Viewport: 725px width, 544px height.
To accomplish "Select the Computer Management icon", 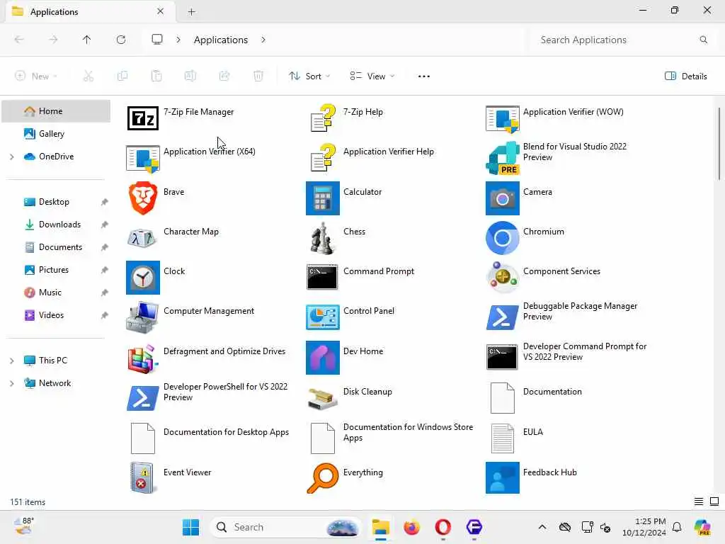I will [143, 317].
